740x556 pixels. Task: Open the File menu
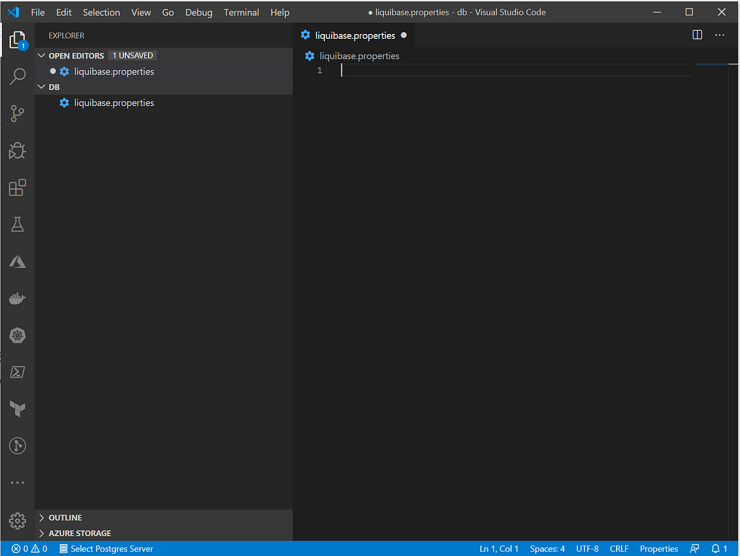pyautogui.click(x=38, y=12)
